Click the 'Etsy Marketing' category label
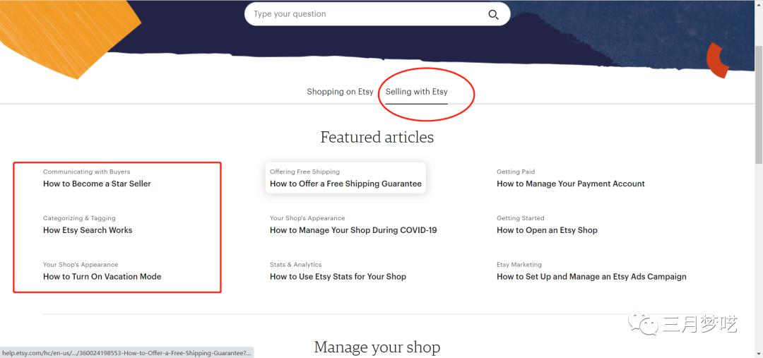The width and height of the screenshot is (763, 358). tap(519, 265)
